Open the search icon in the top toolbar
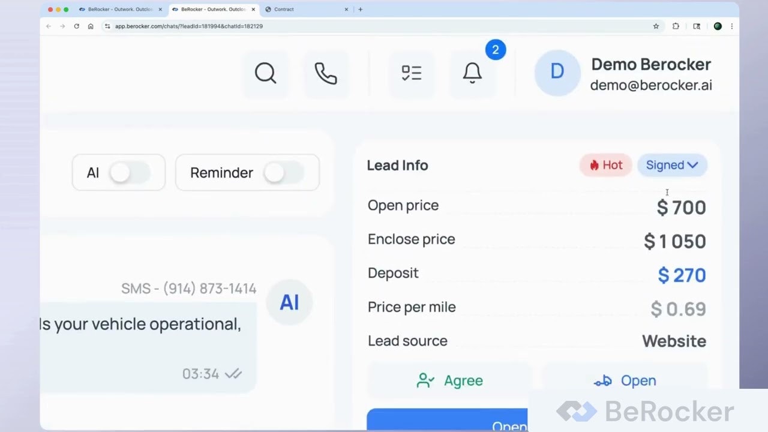 pyautogui.click(x=265, y=73)
